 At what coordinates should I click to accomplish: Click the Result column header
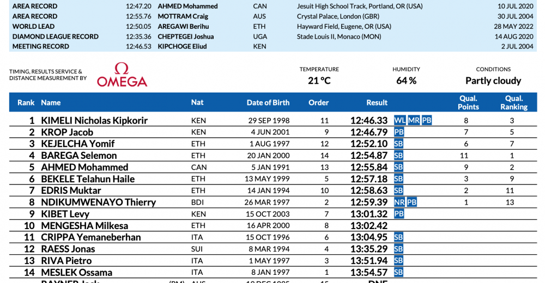377,102
